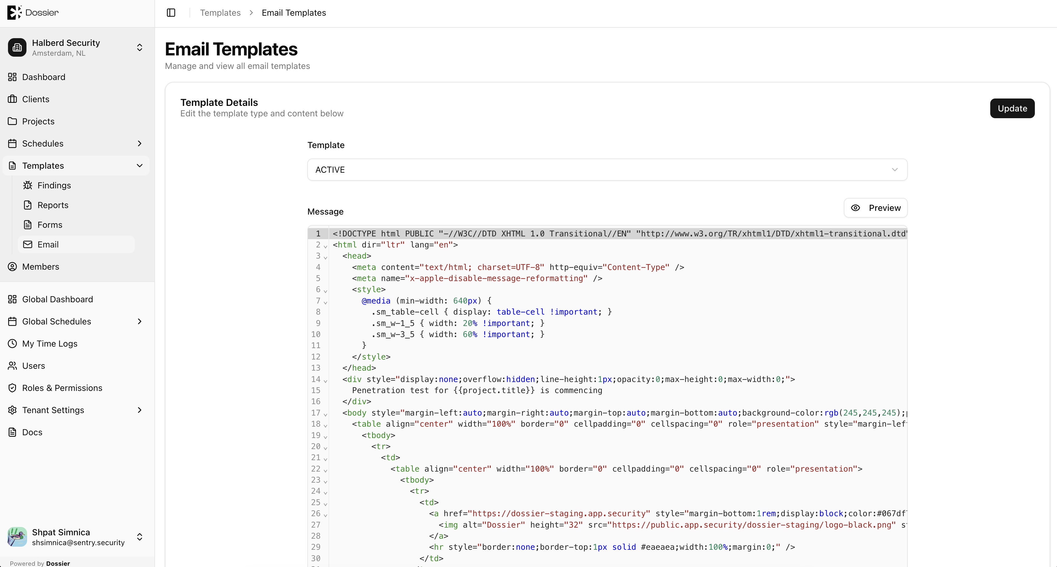Viewport: 1057px width, 567px height.
Task: Collapse the Templates submenu chevron
Action: click(x=140, y=166)
